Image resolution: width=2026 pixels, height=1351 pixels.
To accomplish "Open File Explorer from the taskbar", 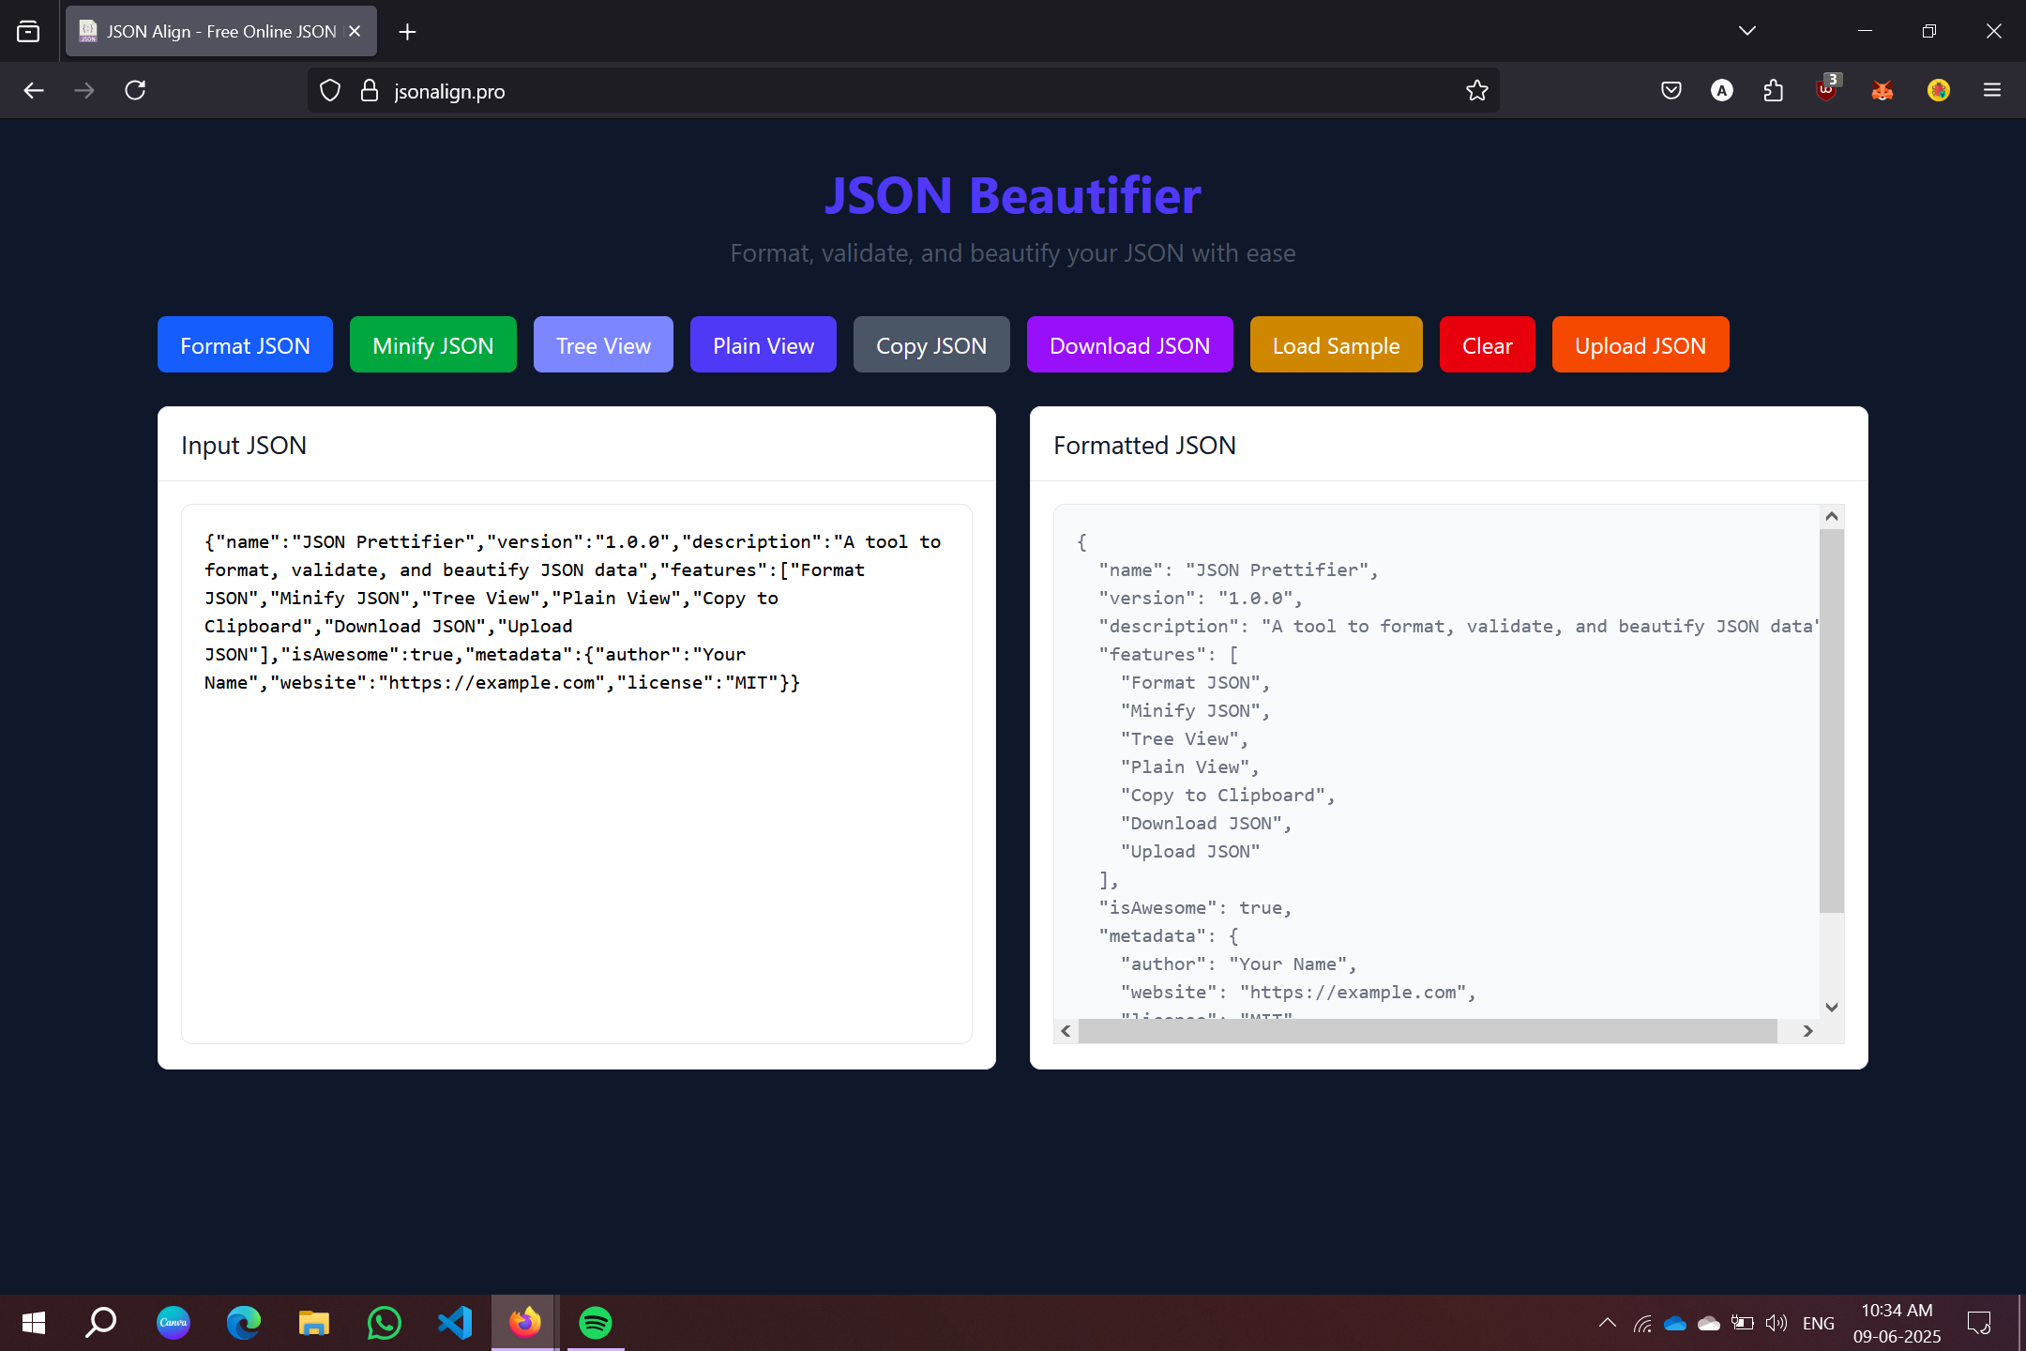I will tap(314, 1323).
